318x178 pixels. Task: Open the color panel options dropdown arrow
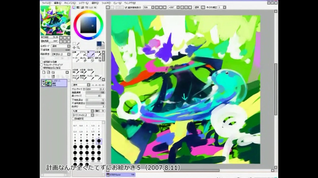(95, 8)
